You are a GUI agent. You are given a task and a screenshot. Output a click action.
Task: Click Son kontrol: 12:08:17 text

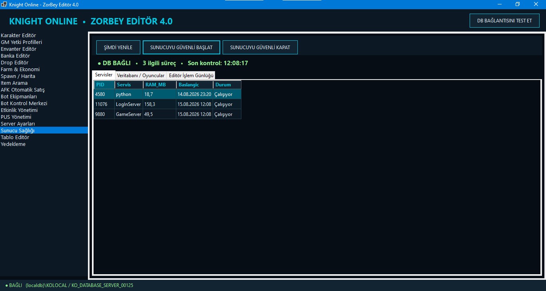(x=218, y=63)
